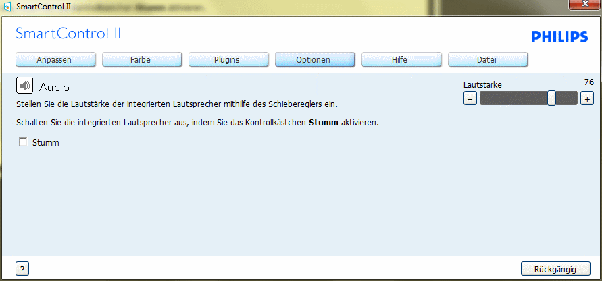Click the SmartControl II blue heading
Viewport: 602px width, 281px height.
click(68, 34)
